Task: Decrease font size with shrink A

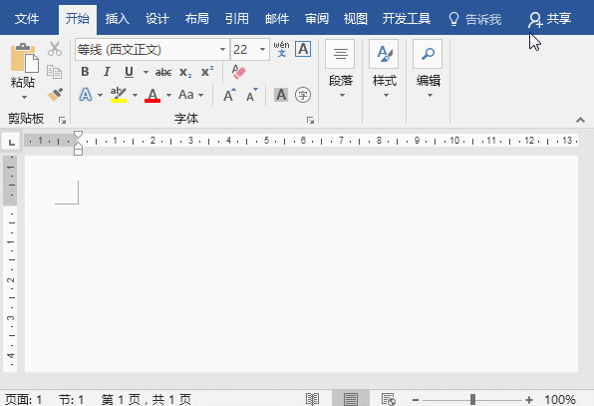Action: point(251,95)
